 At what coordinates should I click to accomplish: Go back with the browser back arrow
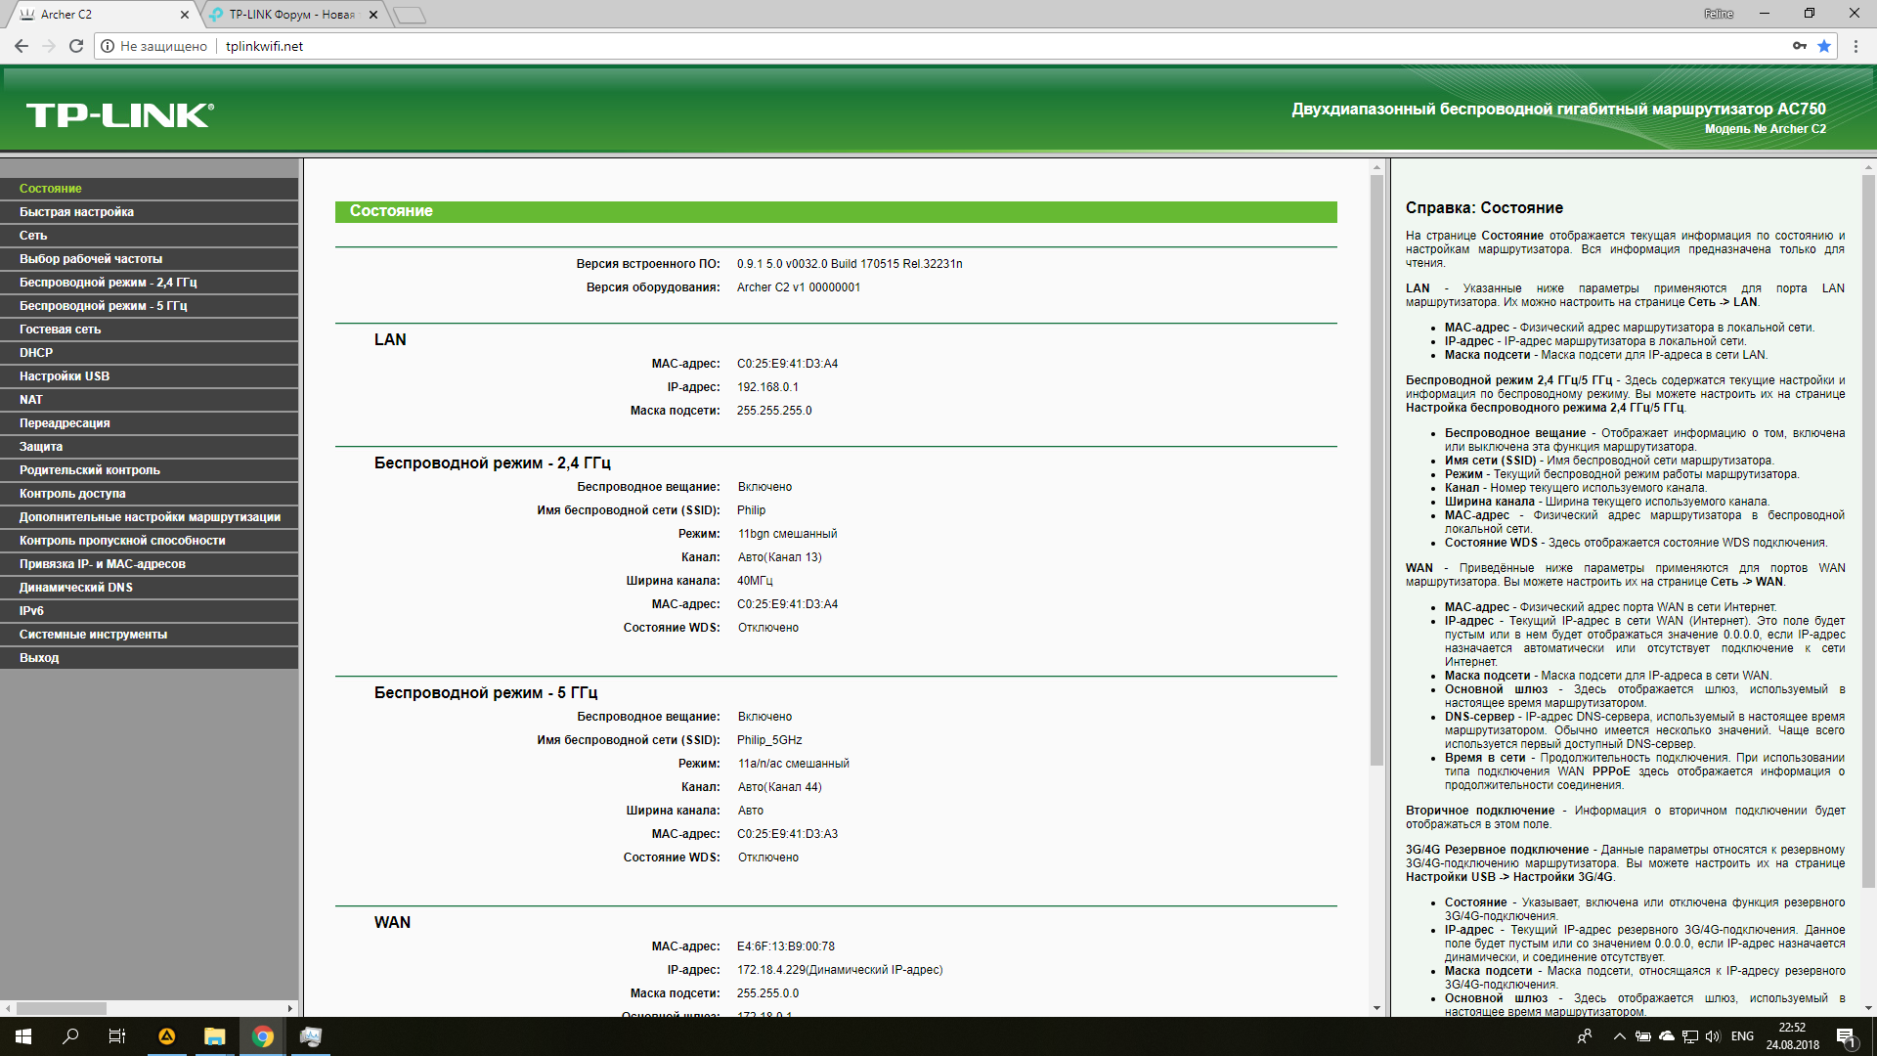click(x=22, y=46)
